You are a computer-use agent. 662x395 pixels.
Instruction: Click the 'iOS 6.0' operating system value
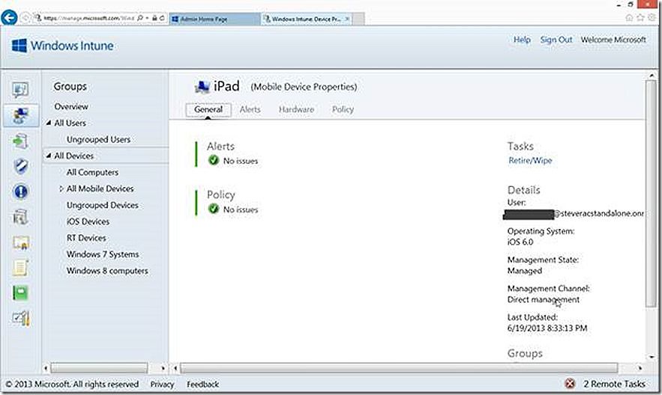coord(520,242)
